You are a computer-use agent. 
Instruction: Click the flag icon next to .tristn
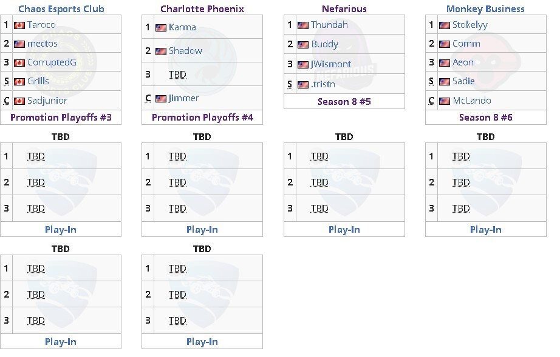(303, 85)
